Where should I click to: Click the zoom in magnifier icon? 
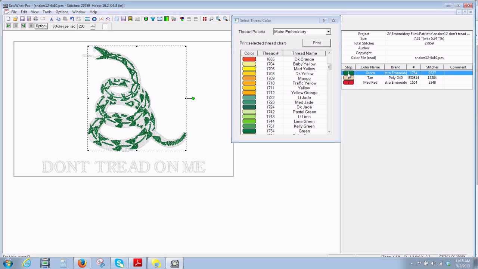click(218, 19)
